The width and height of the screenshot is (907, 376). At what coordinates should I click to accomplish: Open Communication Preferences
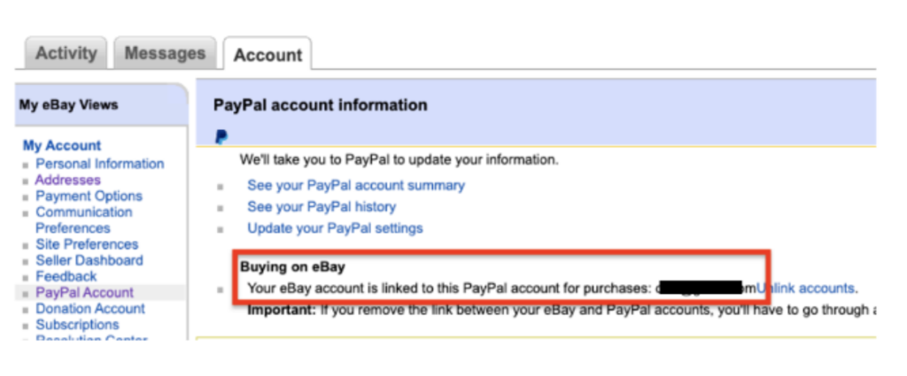coord(83,219)
